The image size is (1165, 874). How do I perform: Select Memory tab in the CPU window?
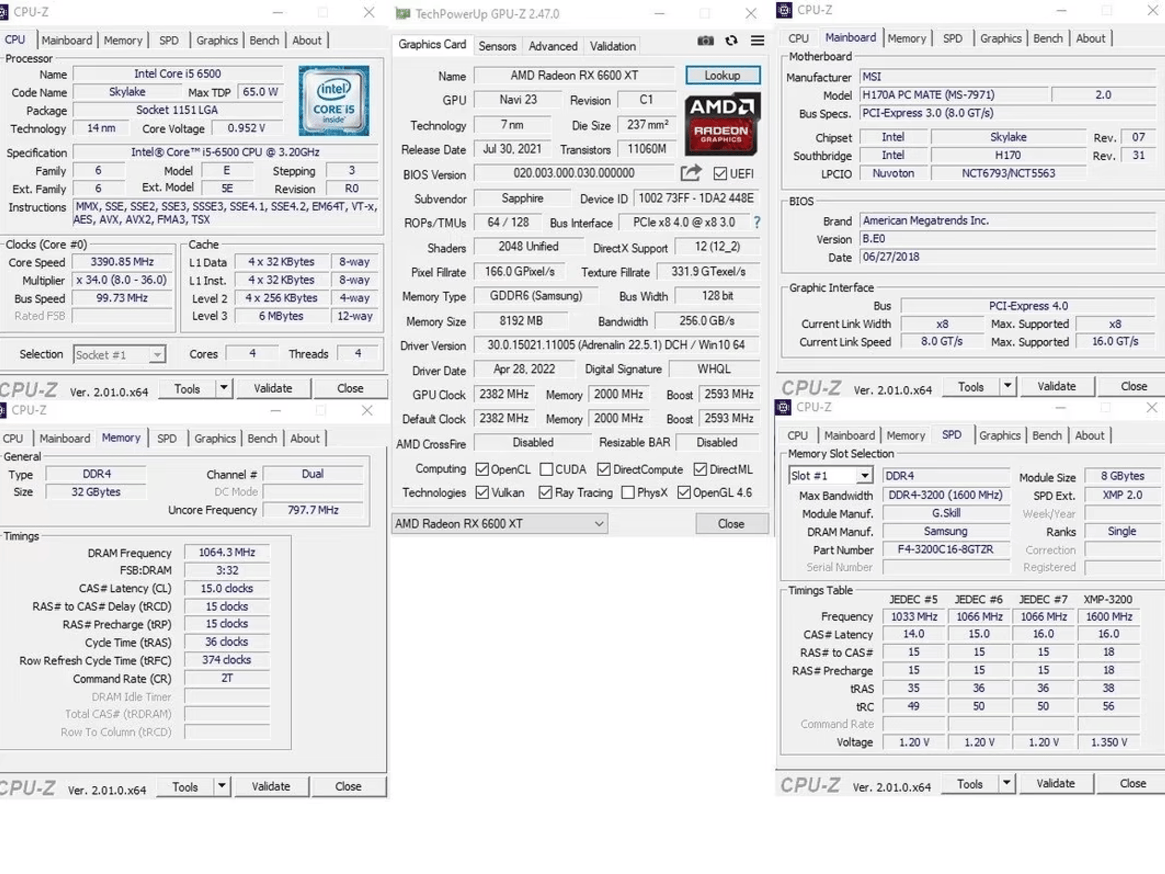coord(123,40)
